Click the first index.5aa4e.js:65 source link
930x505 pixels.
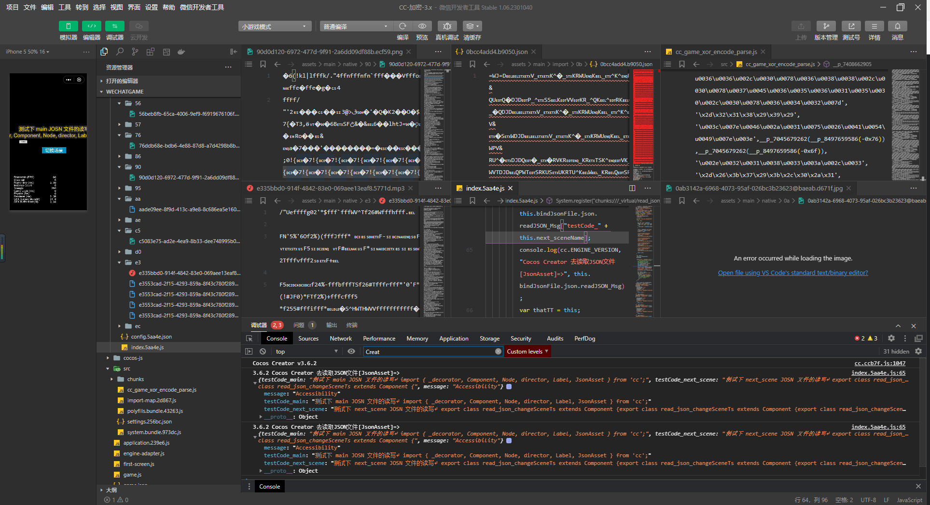[x=878, y=373]
